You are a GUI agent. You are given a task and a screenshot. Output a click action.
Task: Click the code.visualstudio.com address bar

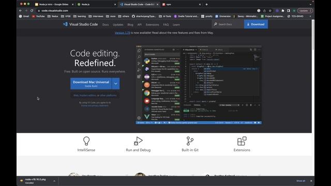tap(146, 11)
